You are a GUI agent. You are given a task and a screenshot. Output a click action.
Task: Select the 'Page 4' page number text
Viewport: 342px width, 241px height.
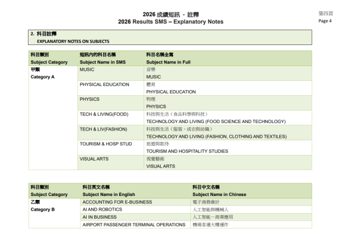[325, 21]
